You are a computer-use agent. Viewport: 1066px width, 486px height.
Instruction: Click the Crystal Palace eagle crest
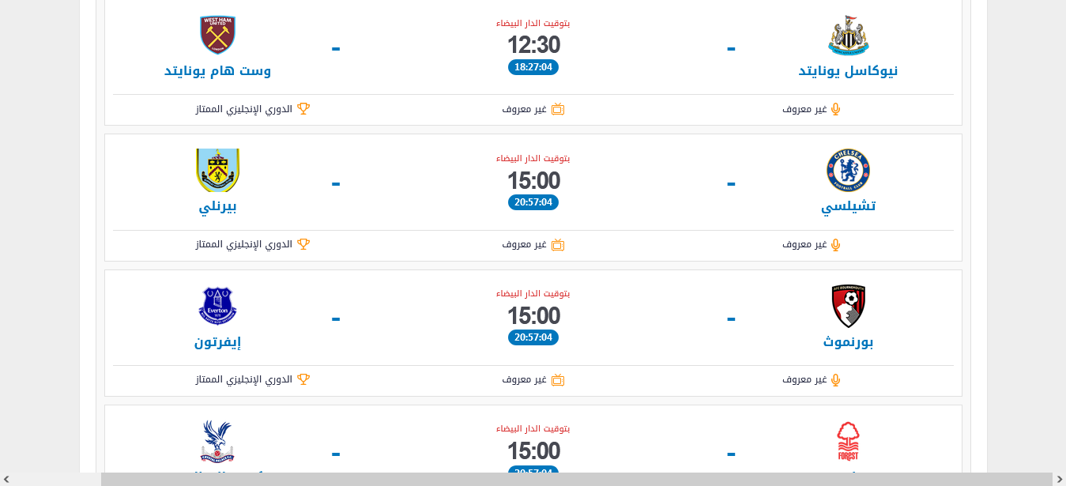217,441
